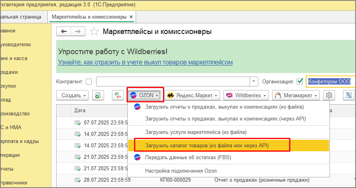Image resolution: width=356 pixels, height=188 pixels.
Task: Click the create-from-file green plus icon
Action: point(98,96)
